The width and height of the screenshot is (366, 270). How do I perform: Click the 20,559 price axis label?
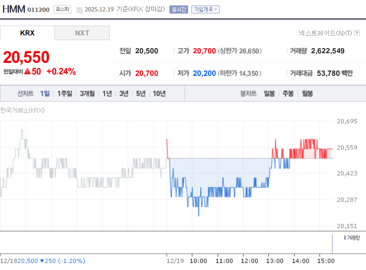pyautogui.click(x=347, y=148)
